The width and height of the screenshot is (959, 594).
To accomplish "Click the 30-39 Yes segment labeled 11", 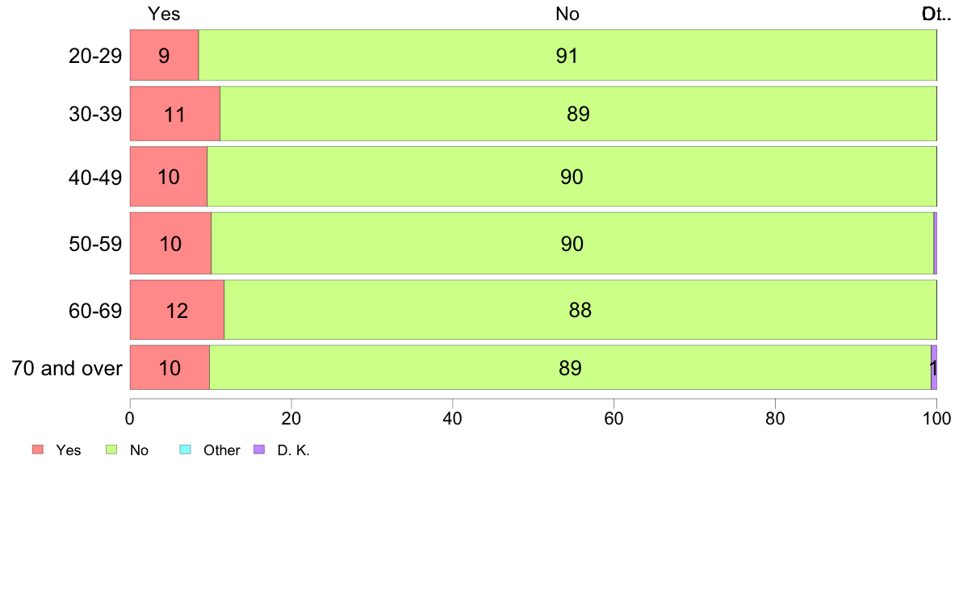I will click(175, 114).
